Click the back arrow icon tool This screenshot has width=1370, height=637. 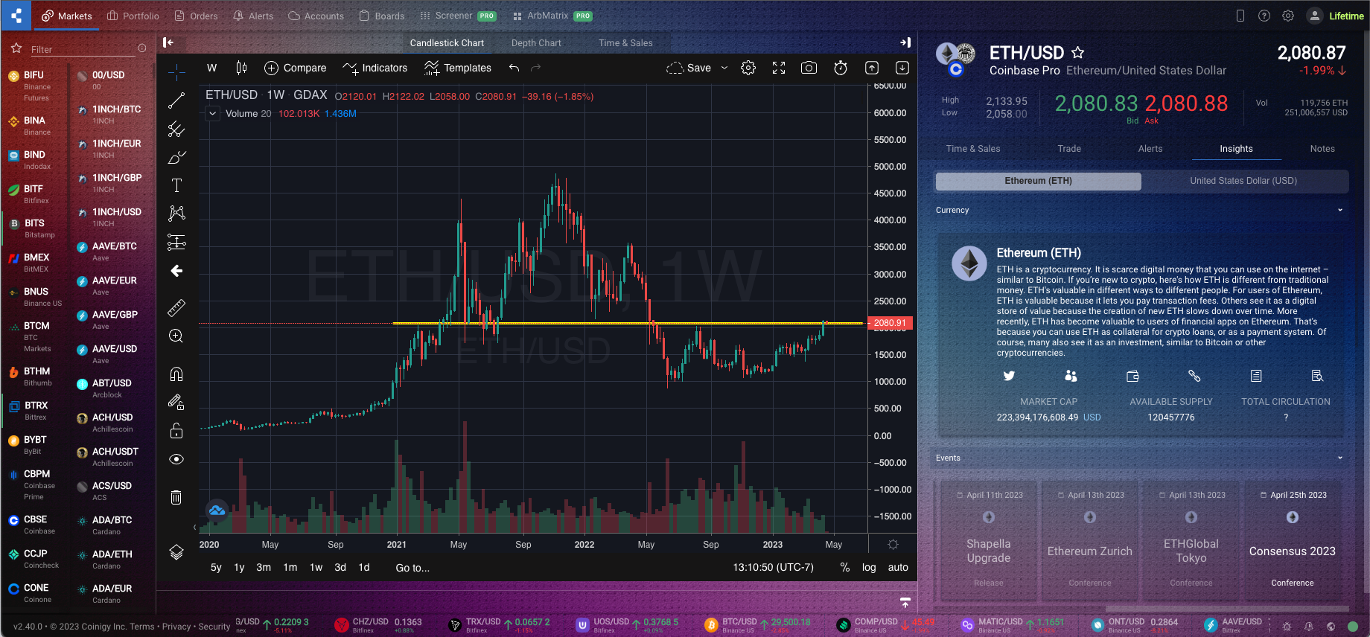[176, 271]
